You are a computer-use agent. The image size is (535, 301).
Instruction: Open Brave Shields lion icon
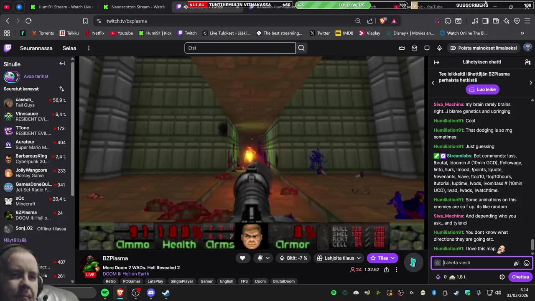coord(382,21)
